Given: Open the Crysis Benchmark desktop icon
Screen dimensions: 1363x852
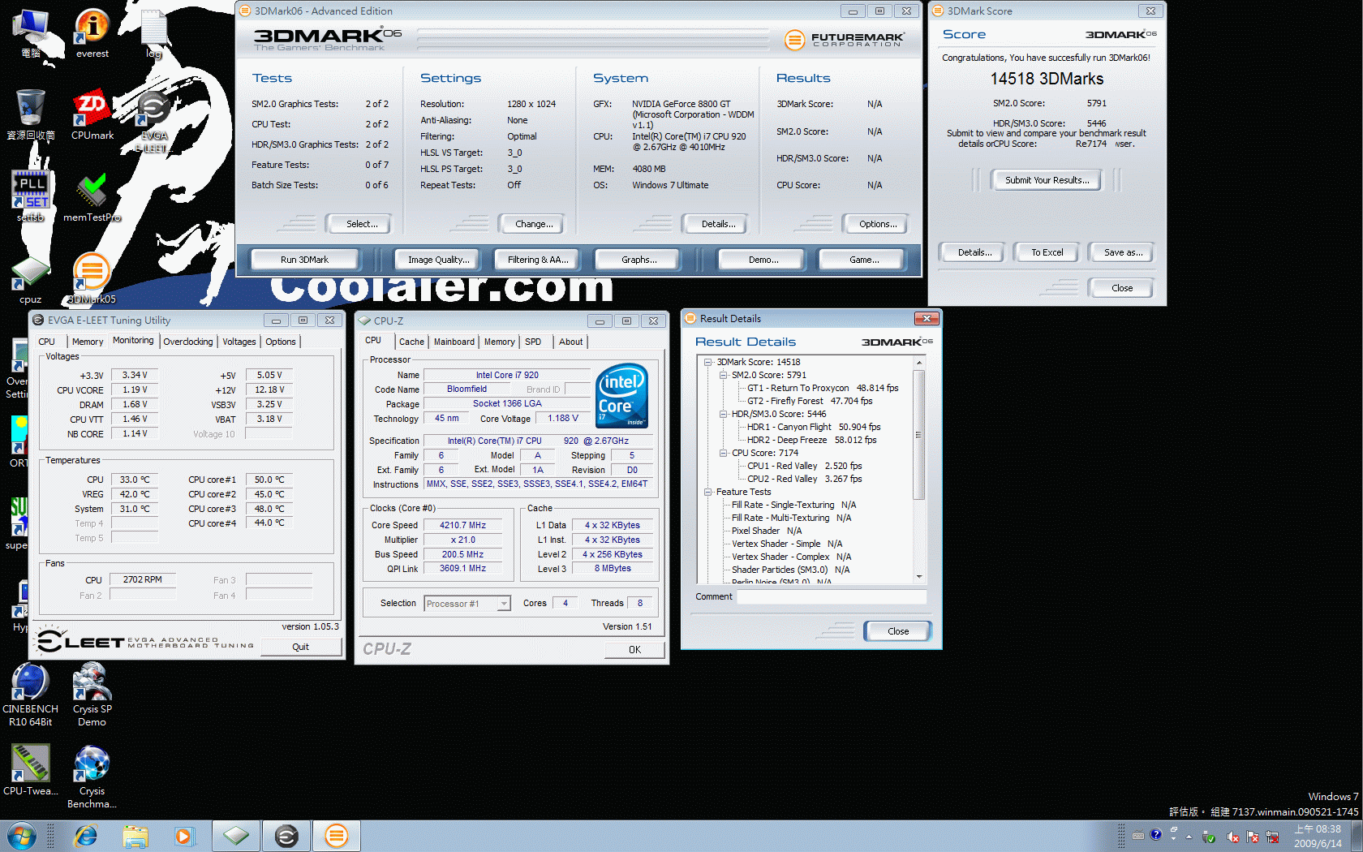Looking at the screenshot, I should 92,777.
